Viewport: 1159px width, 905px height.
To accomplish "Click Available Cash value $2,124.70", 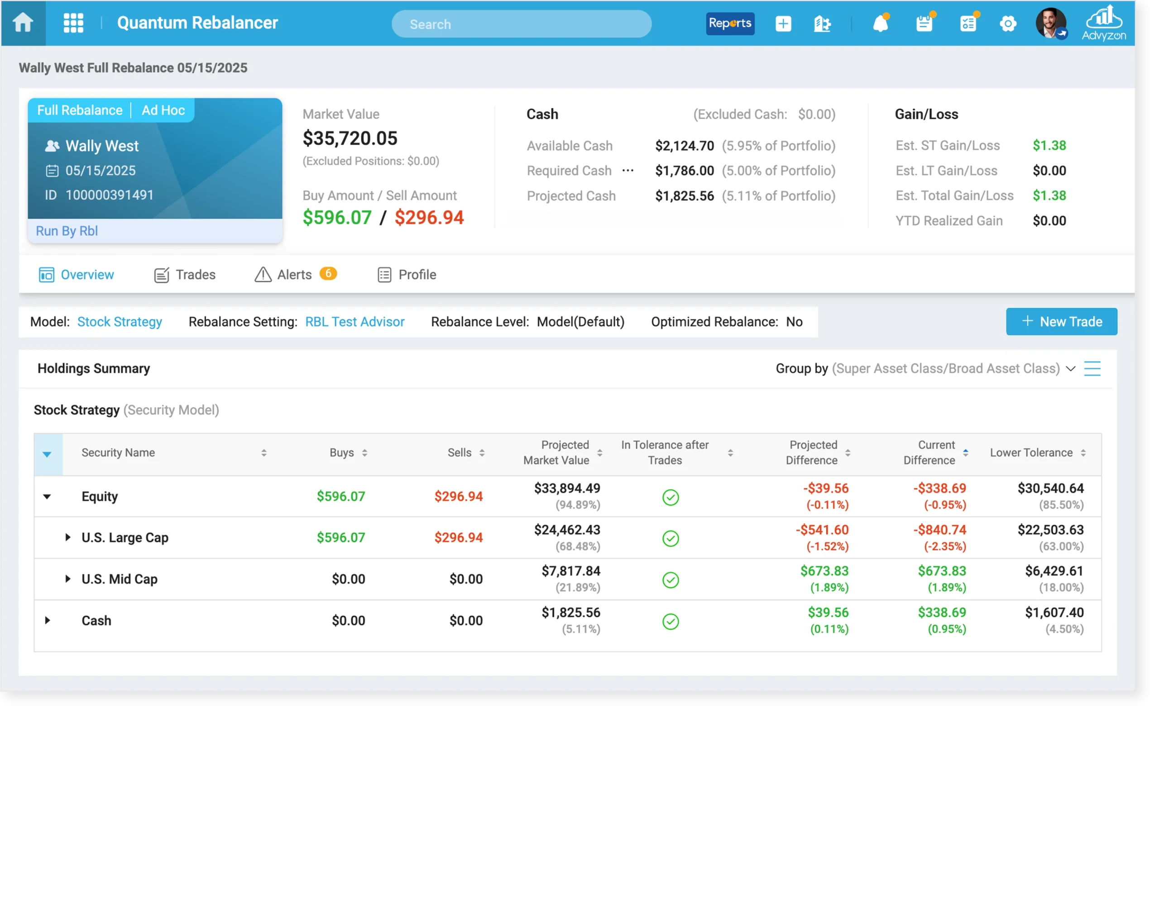I will pyautogui.click(x=685, y=146).
